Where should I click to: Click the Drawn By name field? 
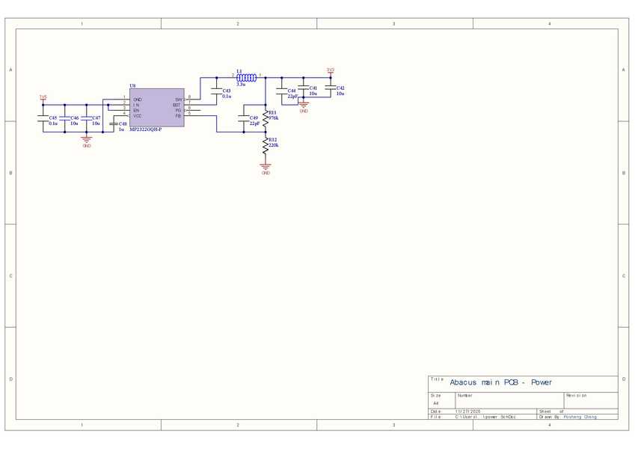580,417
